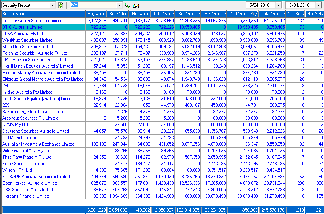Click total net volume -950,000 footer
324x214 pixels.
(x=243, y=210)
